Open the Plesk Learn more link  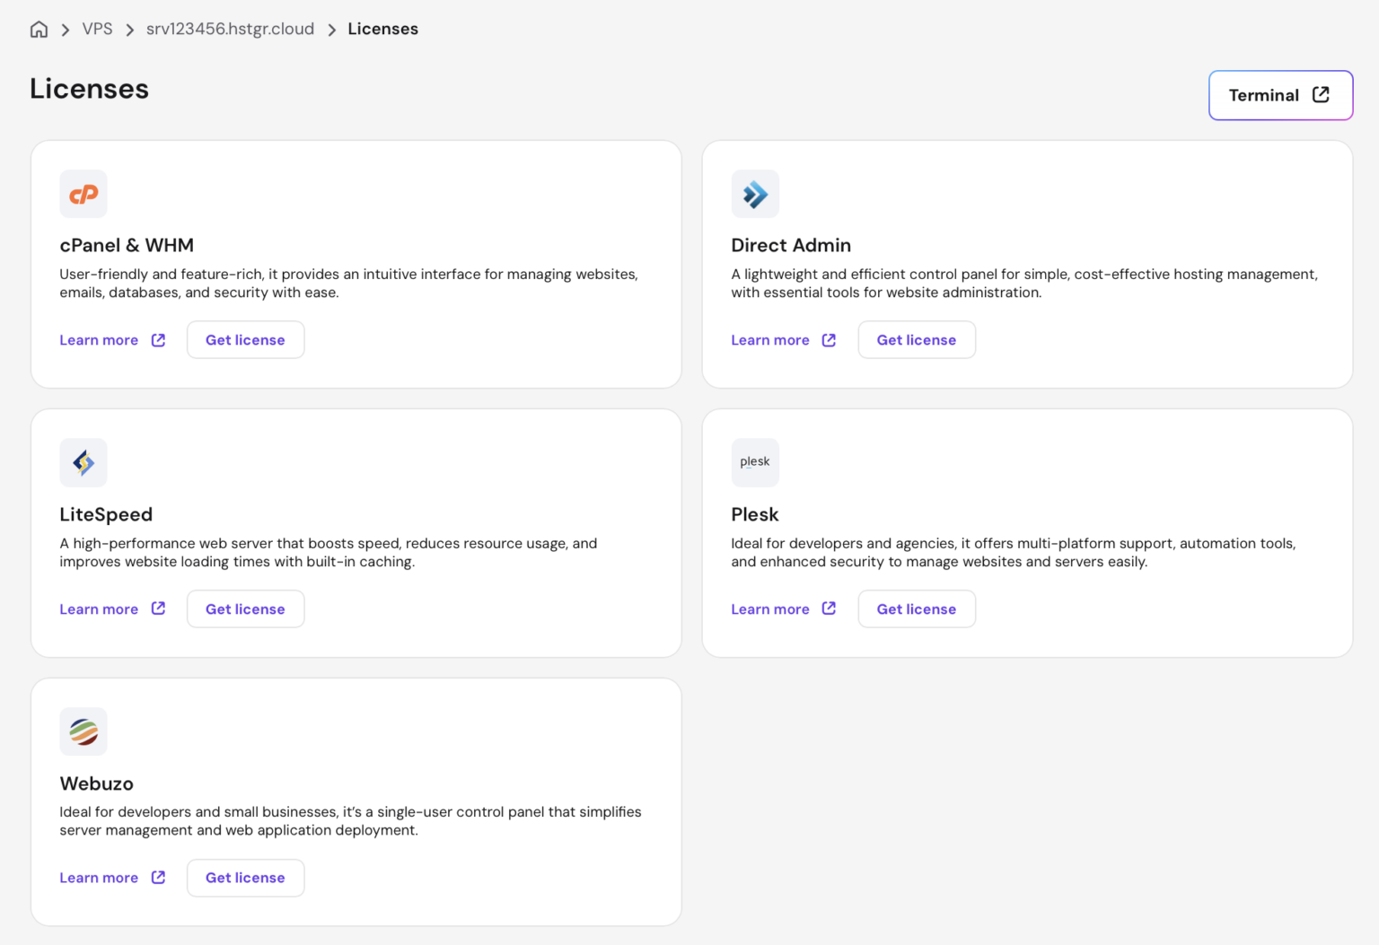[784, 609]
